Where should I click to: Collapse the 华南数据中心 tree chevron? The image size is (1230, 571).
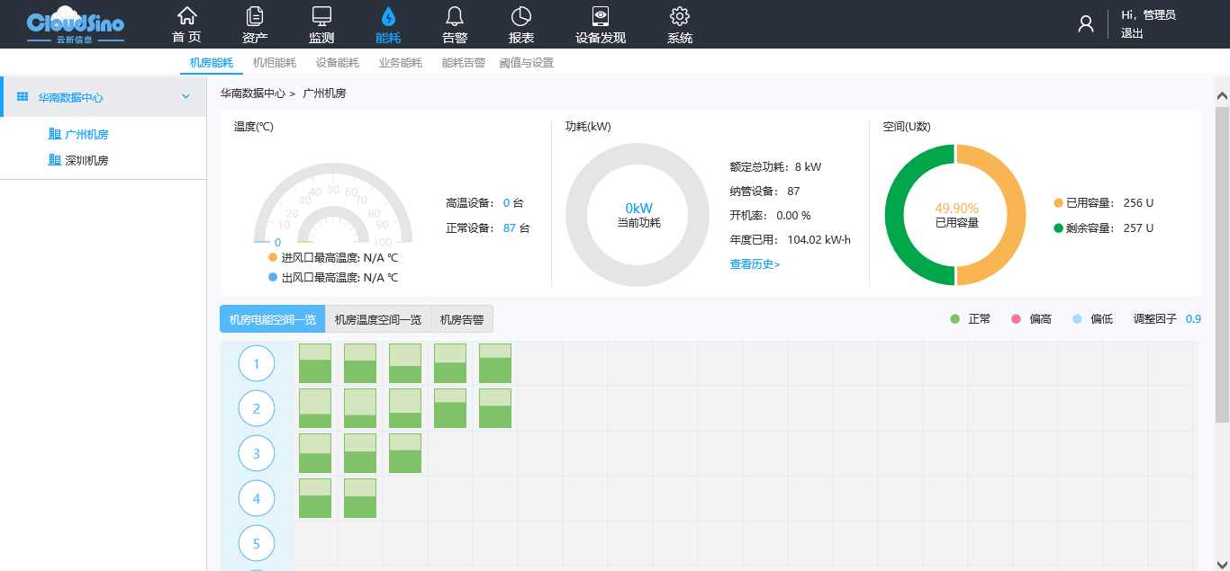pos(186,97)
